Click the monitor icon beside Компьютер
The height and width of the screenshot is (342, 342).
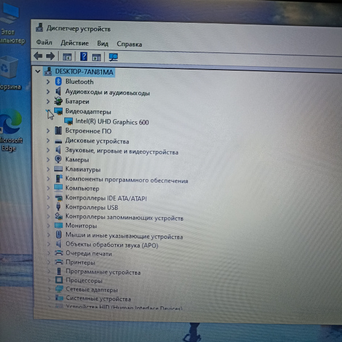tap(59, 188)
